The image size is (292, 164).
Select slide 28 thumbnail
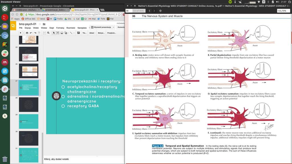(29, 104)
